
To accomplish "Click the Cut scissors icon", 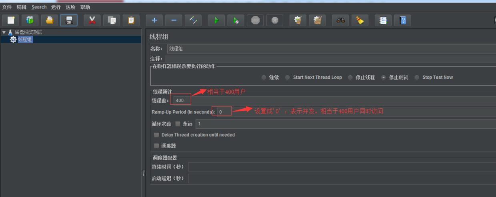I will [x=92, y=20].
